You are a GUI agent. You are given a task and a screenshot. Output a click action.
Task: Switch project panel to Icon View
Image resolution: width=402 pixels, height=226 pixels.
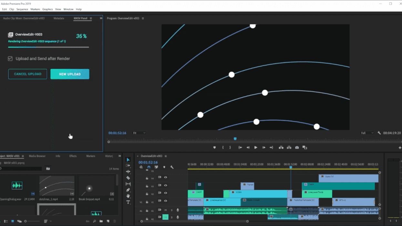(x=13, y=221)
